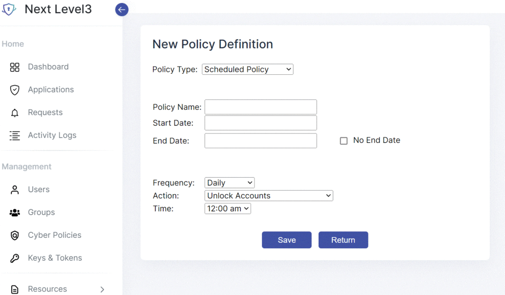This screenshot has height=295, width=505.
Task: Click the Applications shield check icon
Action: pos(14,90)
